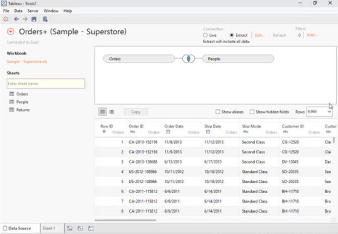The image size is (338, 234).
Task: Change the Order ID Abc type icon
Action: point(132,131)
